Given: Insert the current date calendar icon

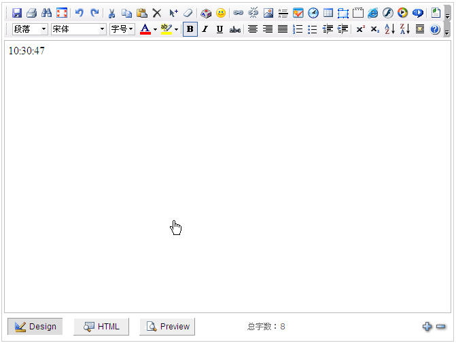Looking at the screenshot, I should 298,13.
